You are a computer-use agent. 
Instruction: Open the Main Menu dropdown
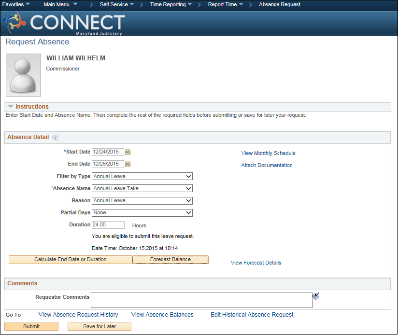tap(60, 4)
